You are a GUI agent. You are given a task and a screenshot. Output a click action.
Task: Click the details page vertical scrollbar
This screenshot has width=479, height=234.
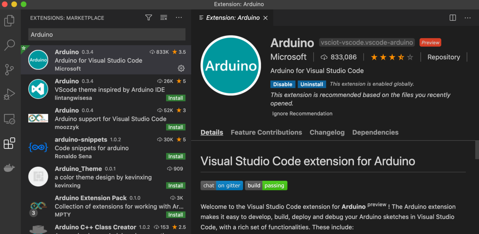coord(477,149)
